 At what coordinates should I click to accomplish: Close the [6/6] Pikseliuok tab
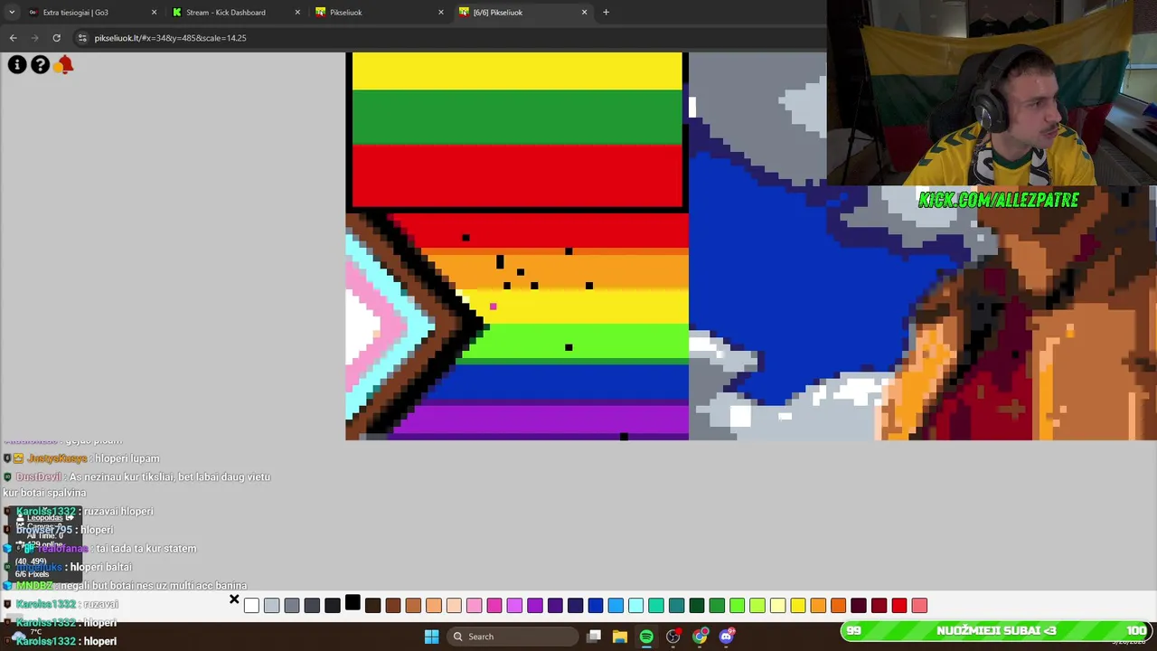click(584, 12)
